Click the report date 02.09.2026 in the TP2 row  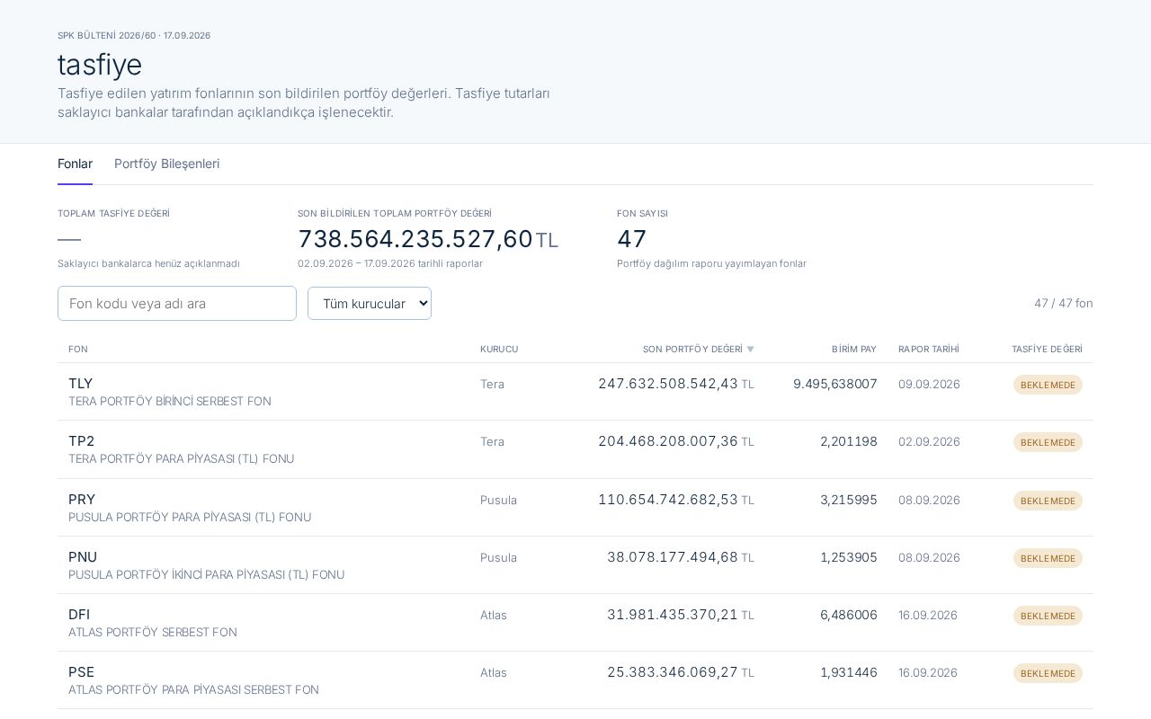[929, 441]
